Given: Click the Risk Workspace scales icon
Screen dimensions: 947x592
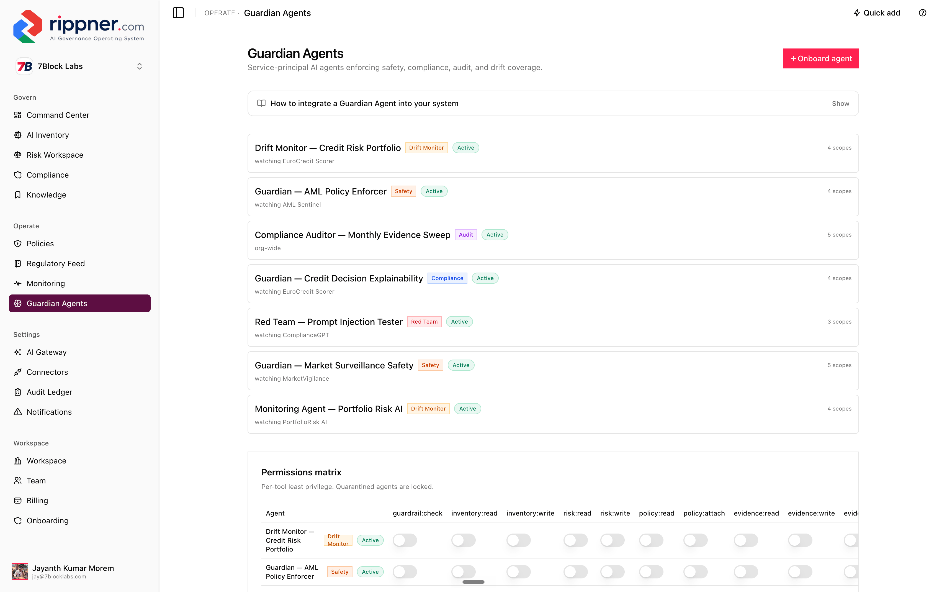Looking at the screenshot, I should coord(18,155).
